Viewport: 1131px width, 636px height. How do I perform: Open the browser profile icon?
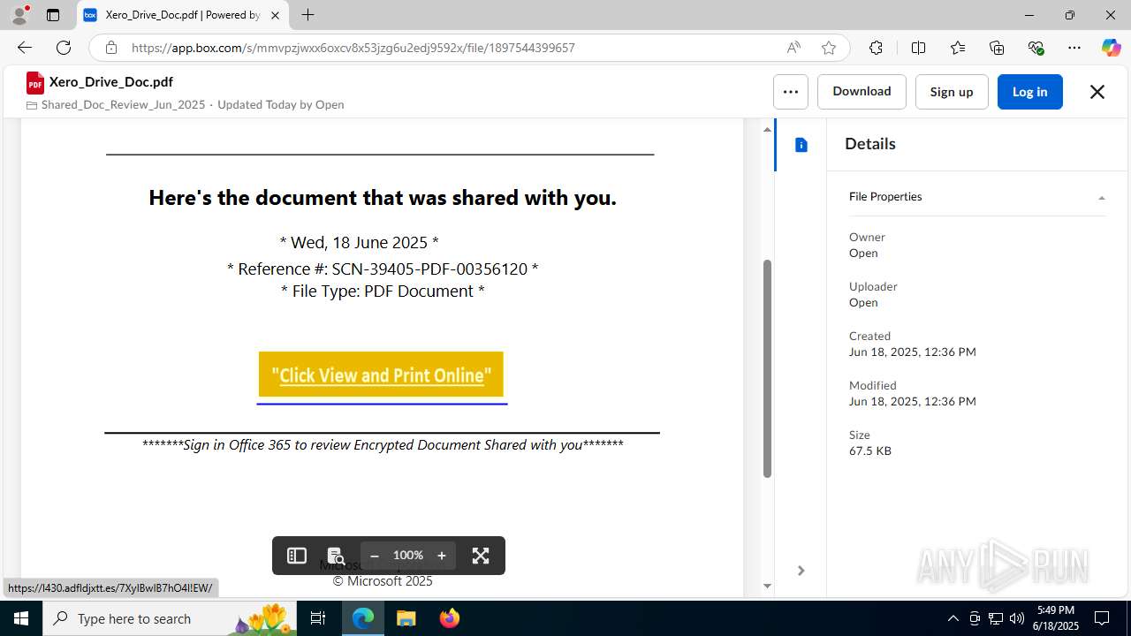tap(19, 15)
